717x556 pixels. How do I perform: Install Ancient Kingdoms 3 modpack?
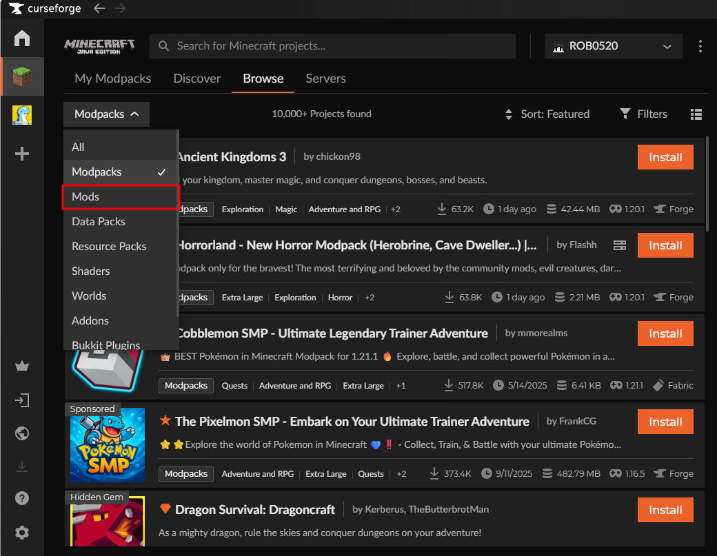(x=665, y=157)
